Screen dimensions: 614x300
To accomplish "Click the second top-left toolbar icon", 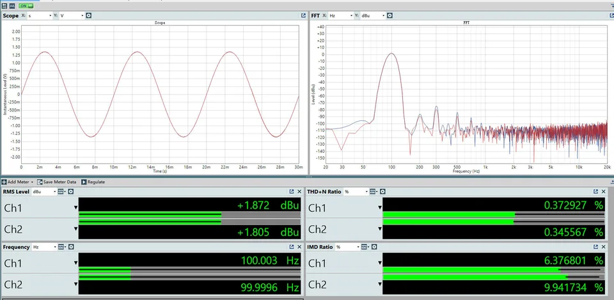I will tap(12, 6).
